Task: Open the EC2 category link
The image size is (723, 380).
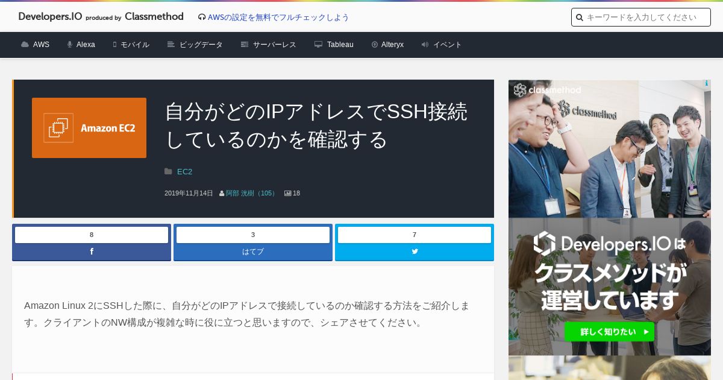Action: pos(184,172)
